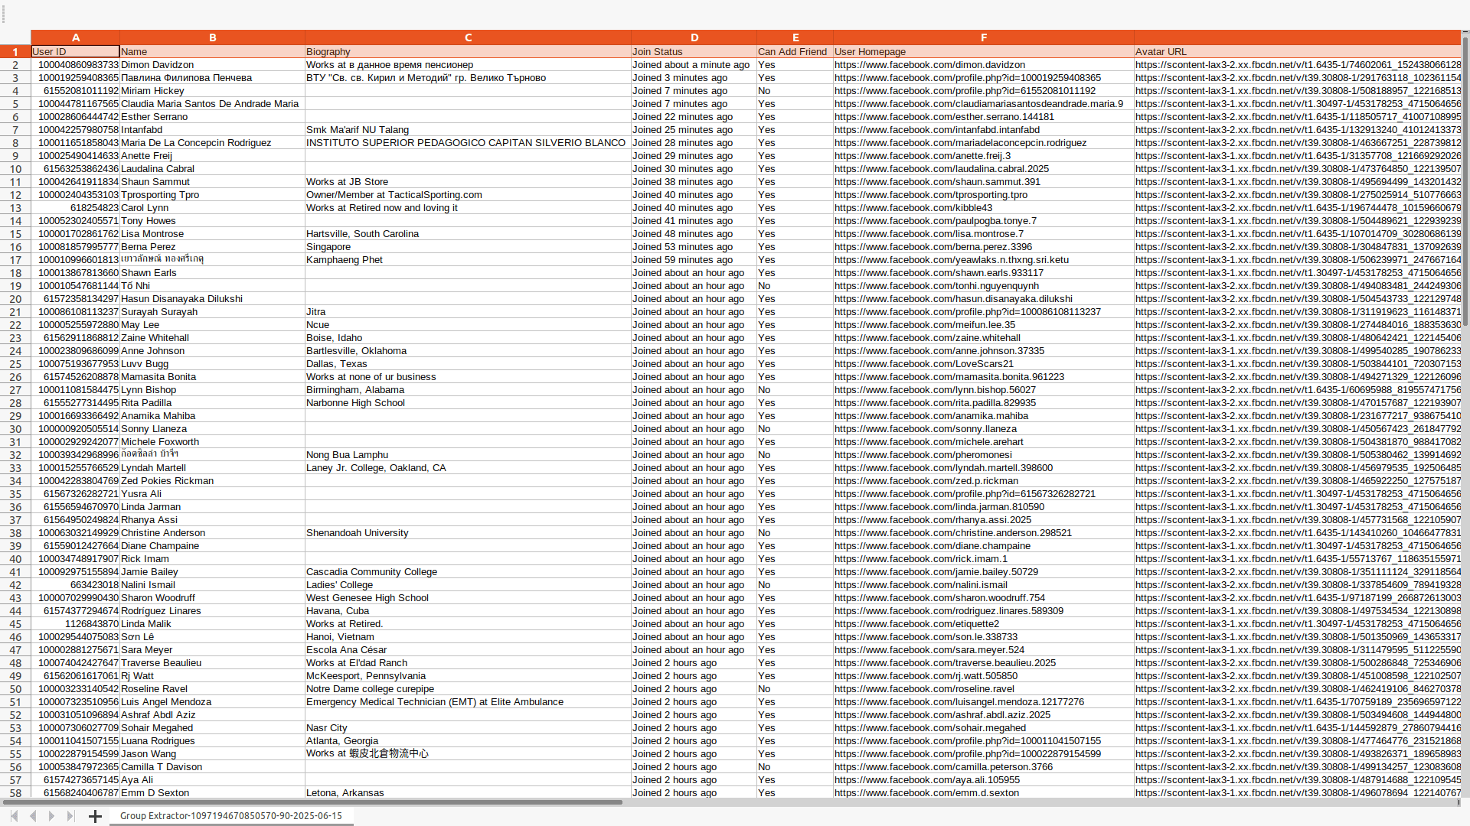Viewport: 1470px width, 826px height.
Task: Select row 25 header
Action: [x=15, y=364]
